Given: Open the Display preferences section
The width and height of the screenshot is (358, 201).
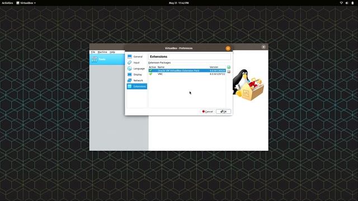Looking at the screenshot, I should tap(136, 74).
